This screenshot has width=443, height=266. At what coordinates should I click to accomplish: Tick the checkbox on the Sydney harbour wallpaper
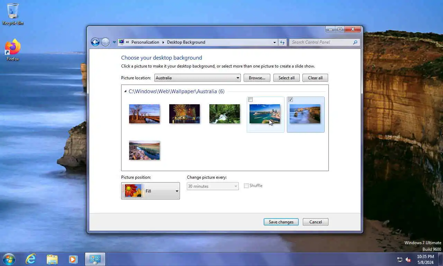tap(251, 100)
